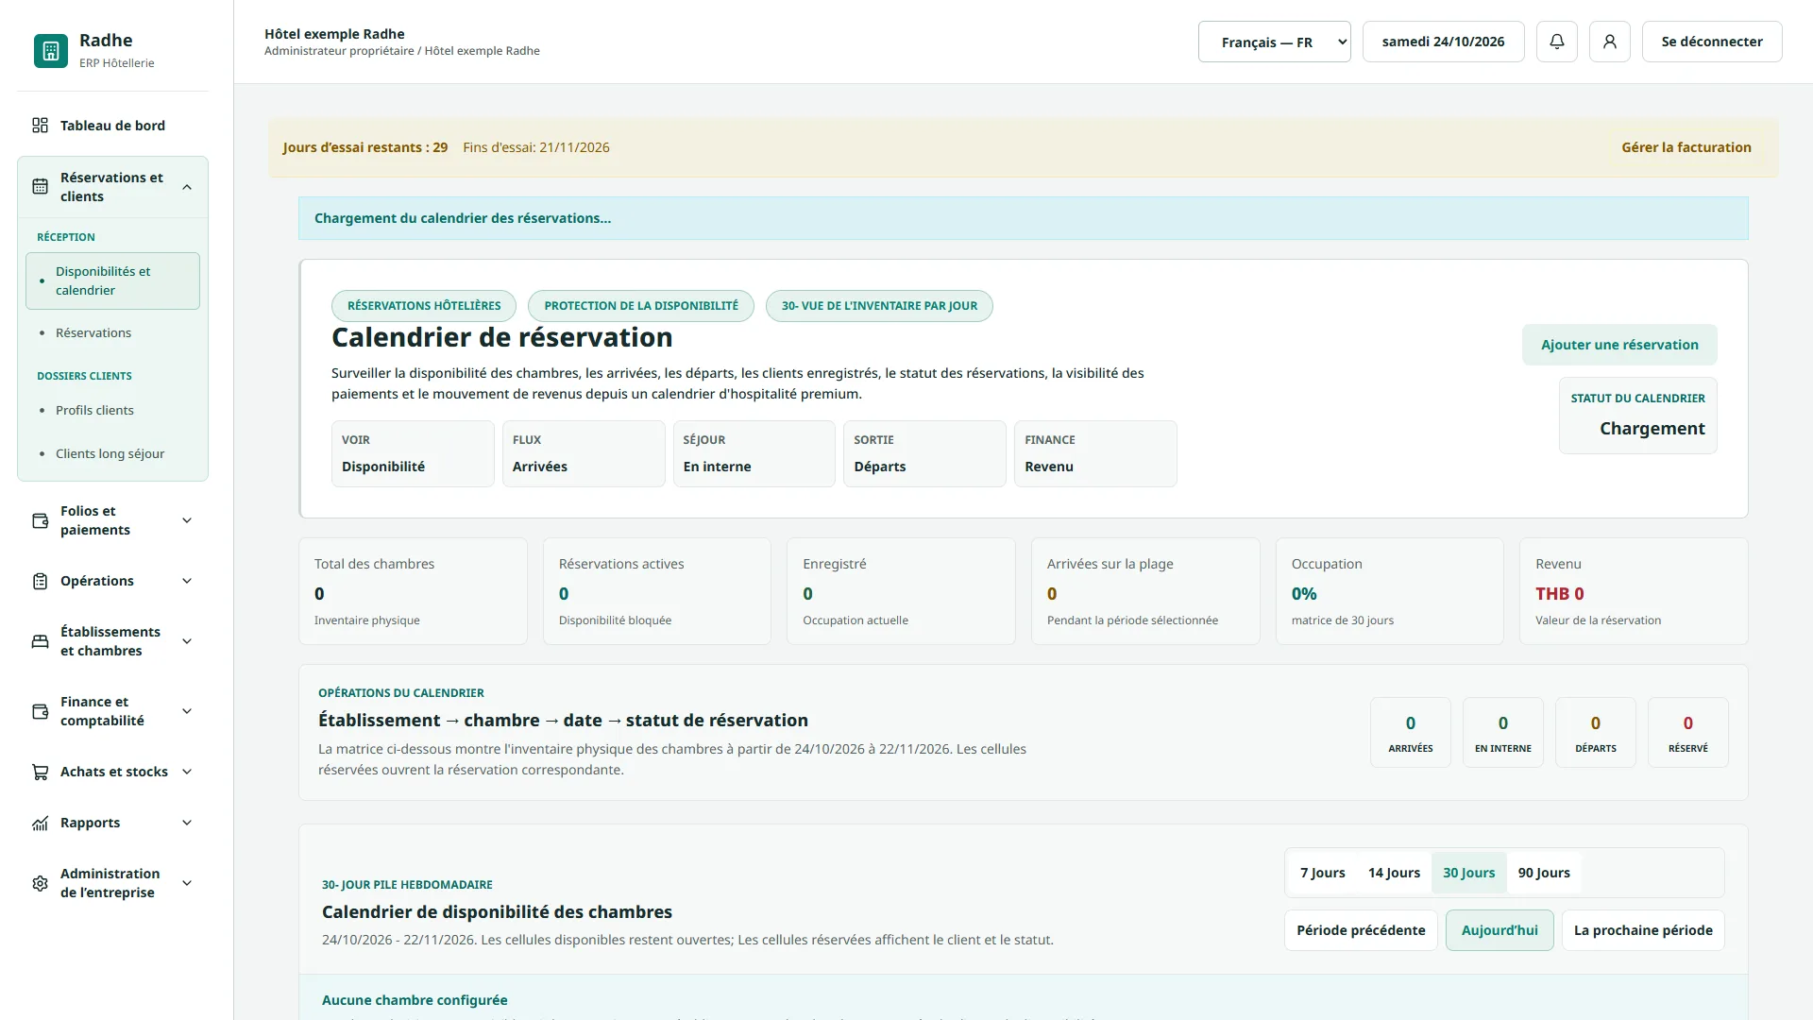The height and width of the screenshot is (1020, 1813).
Task: Click the Flux Arrivées card
Action: pyautogui.click(x=584, y=453)
